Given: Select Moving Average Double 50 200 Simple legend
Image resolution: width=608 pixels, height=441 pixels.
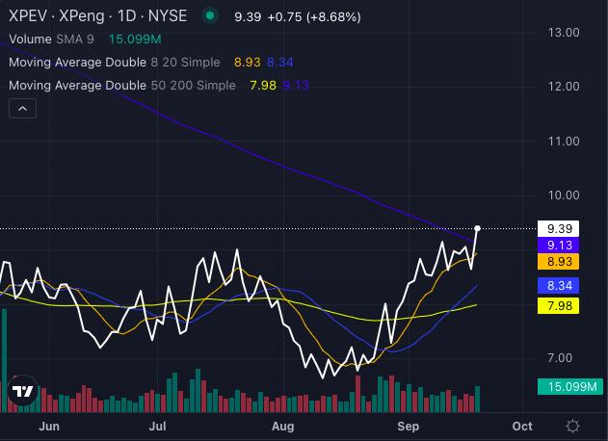Looking at the screenshot, I should 122,86.
